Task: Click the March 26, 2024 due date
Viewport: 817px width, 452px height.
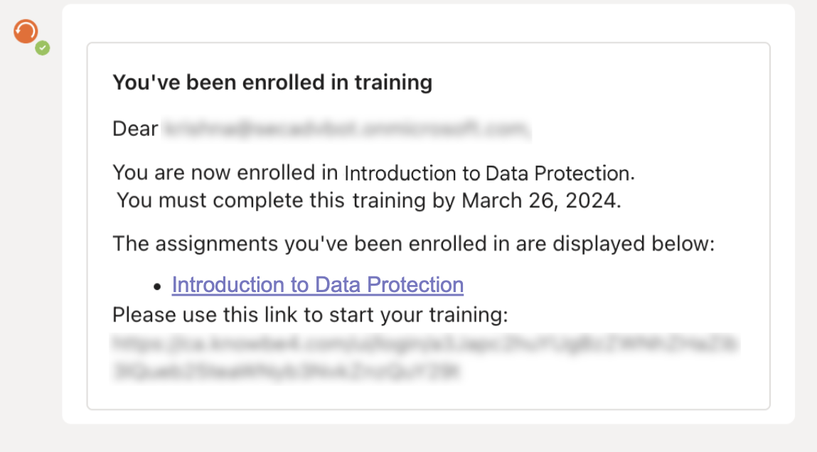Action: [x=541, y=200]
